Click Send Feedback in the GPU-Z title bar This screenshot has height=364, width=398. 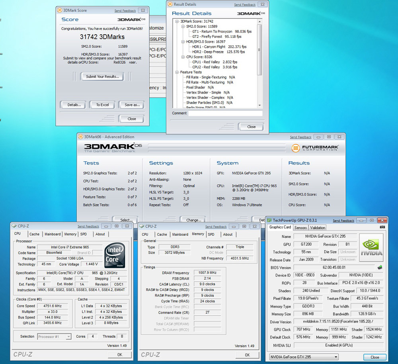[x=343, y=221]
